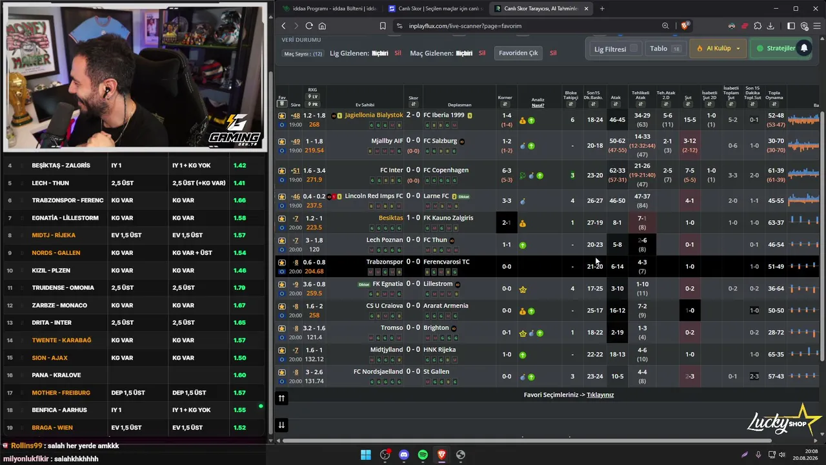This screenshot has height=465, width=826.
Task: Sort by the Topla Oynama column
Action: (774, 105)
